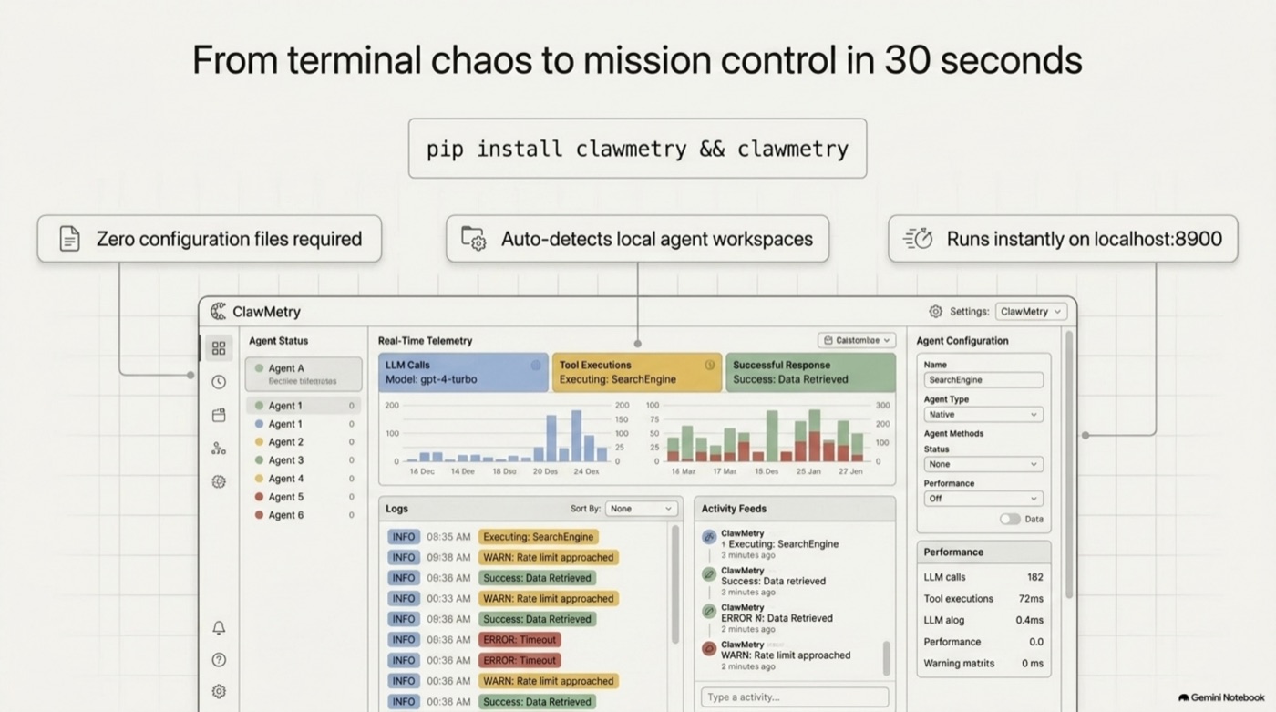The width and height of the screenshot is (1276, 712).
Task: Click the Tool executions 72ms value
Action: pos(1032,598)
